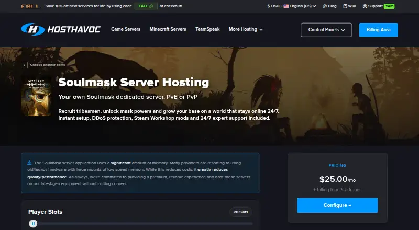
Task: Click the US flag icon
Action: click(x=286, y=6)
